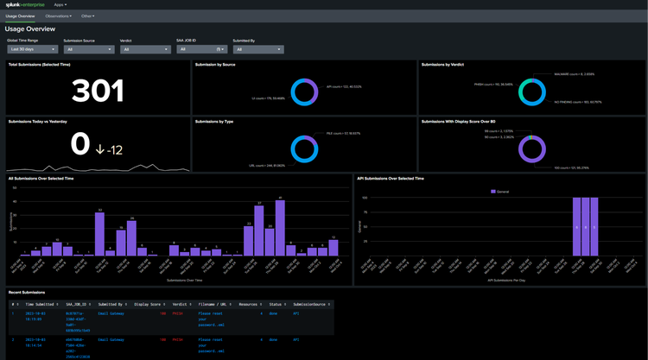This screenshot has height=360, width=648.
Task: Open the SAA JOB ID filter
Action: click(x=200, y=49)
